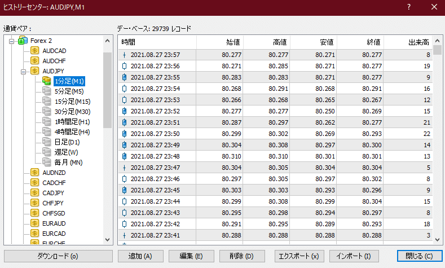Click the Forex 2 group folder icon
This screenshot has height=268, width=445.
[x=23, y=41]
